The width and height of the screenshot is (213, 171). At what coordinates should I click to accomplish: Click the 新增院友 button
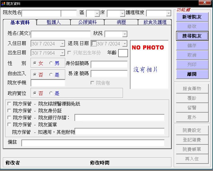[x=192, y=17]
